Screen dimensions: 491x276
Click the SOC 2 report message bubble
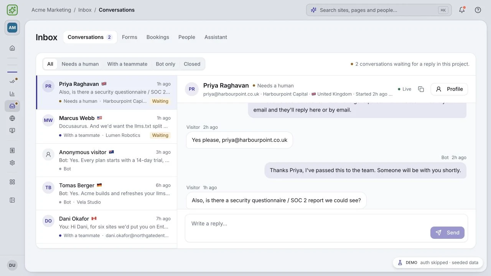tap(276, 200)
